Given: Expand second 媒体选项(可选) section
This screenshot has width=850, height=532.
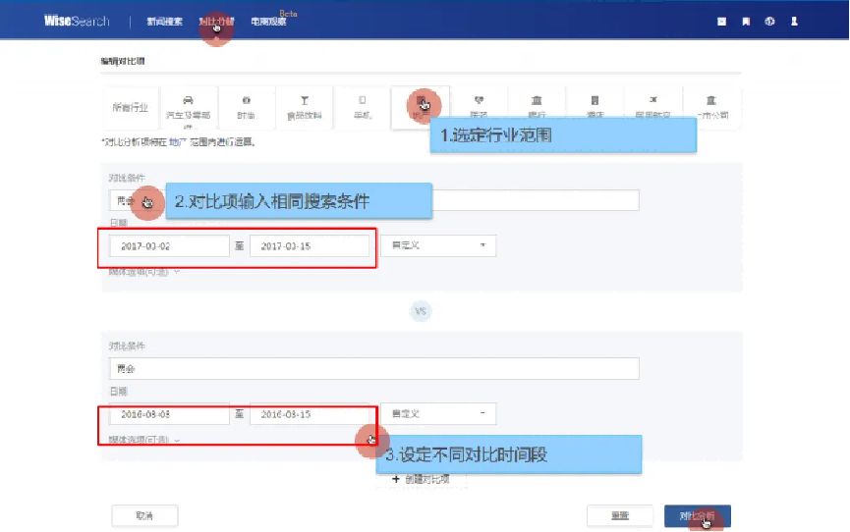Looking at the screenshot, I should pyautogui.click(x=144, y=441).
